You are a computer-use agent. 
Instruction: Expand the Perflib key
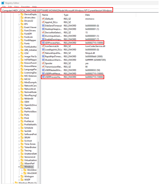(19, 109)
